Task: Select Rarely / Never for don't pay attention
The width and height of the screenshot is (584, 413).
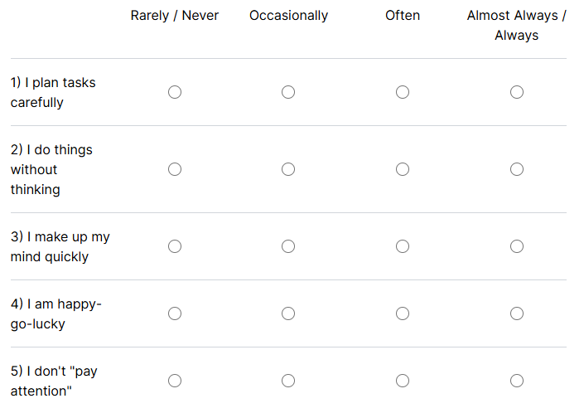Action: pyautogui.click(x=175, y=381)
